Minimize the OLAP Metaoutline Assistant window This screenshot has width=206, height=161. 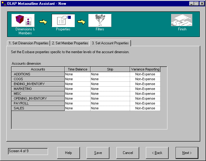[191, 4]
